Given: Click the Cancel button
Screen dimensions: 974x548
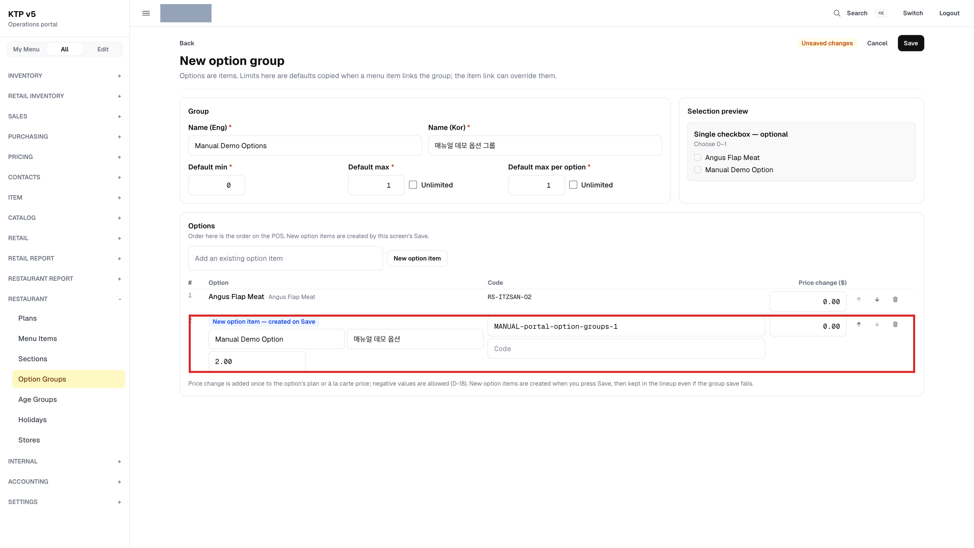Looking at the screenshot, I should point(877,43).
